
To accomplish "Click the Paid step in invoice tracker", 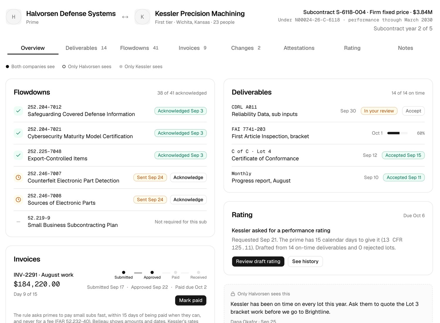I will pyautogui.click(x=175, y=275).
